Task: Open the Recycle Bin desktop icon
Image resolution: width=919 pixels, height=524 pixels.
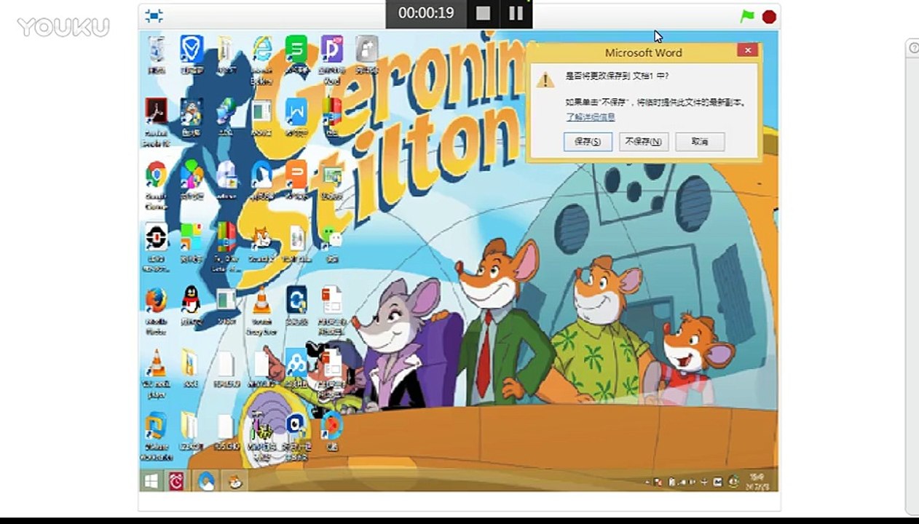Action: coord(156,50)
